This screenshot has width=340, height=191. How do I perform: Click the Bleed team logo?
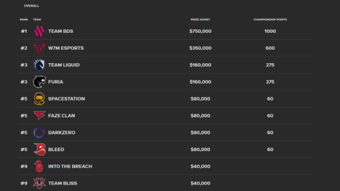[39, 149]
